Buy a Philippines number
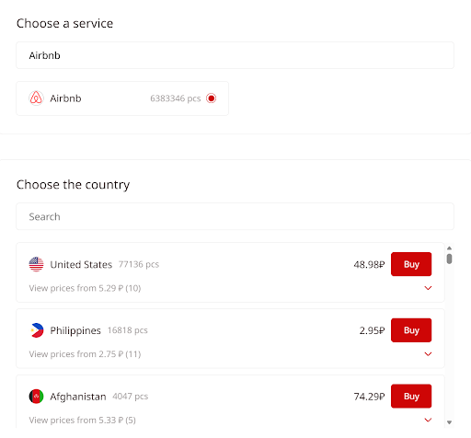Screen dimensions: 471x438 411,330
